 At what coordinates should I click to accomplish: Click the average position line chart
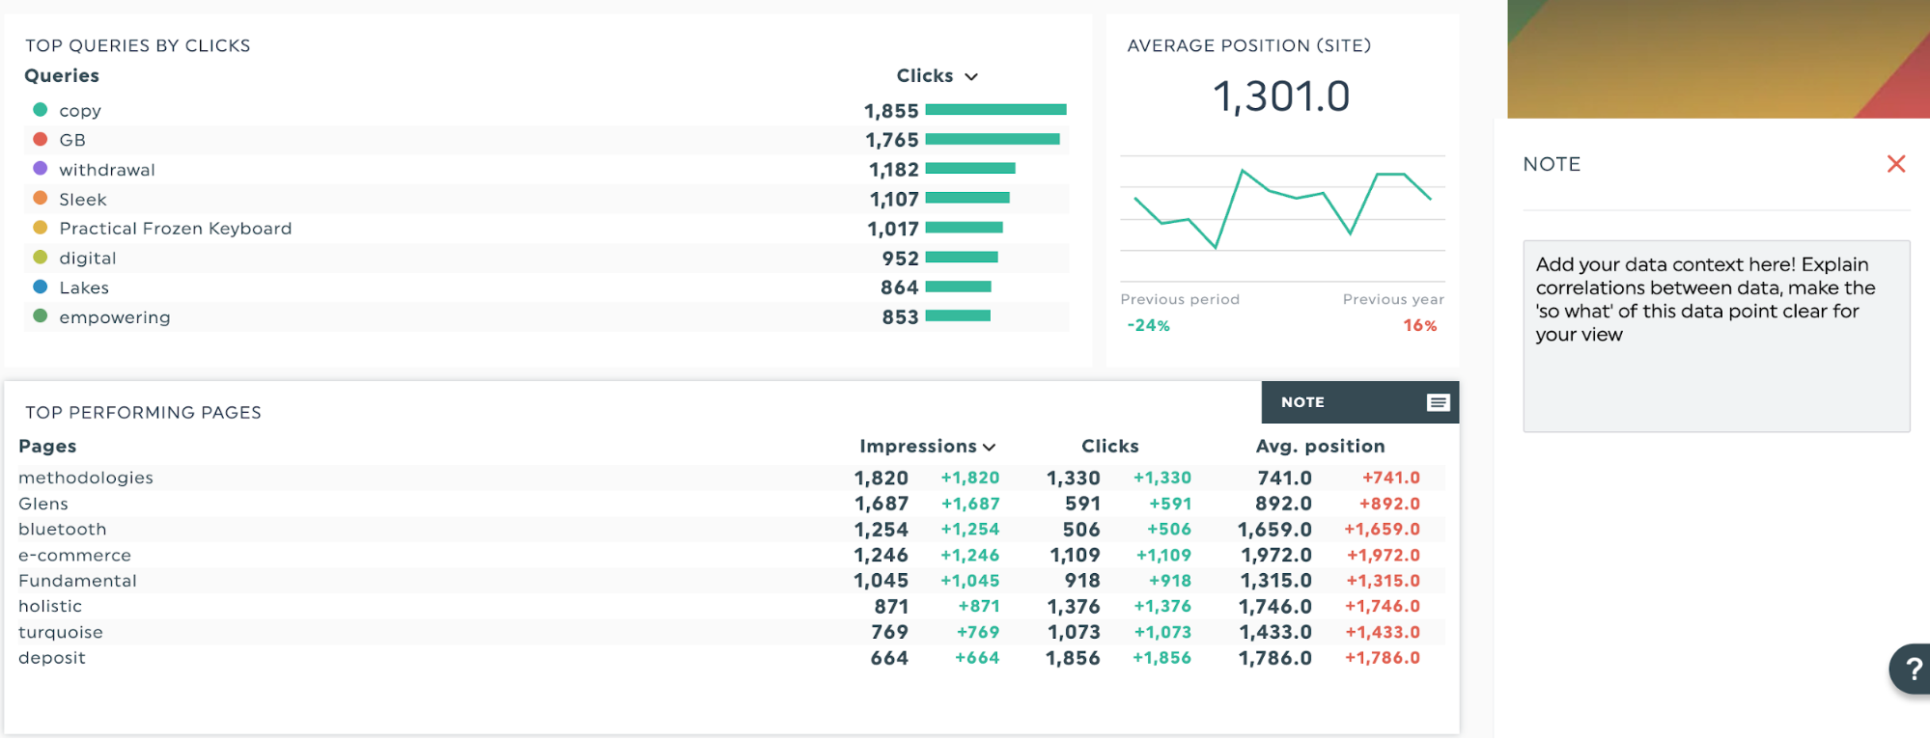(1282, 208)
